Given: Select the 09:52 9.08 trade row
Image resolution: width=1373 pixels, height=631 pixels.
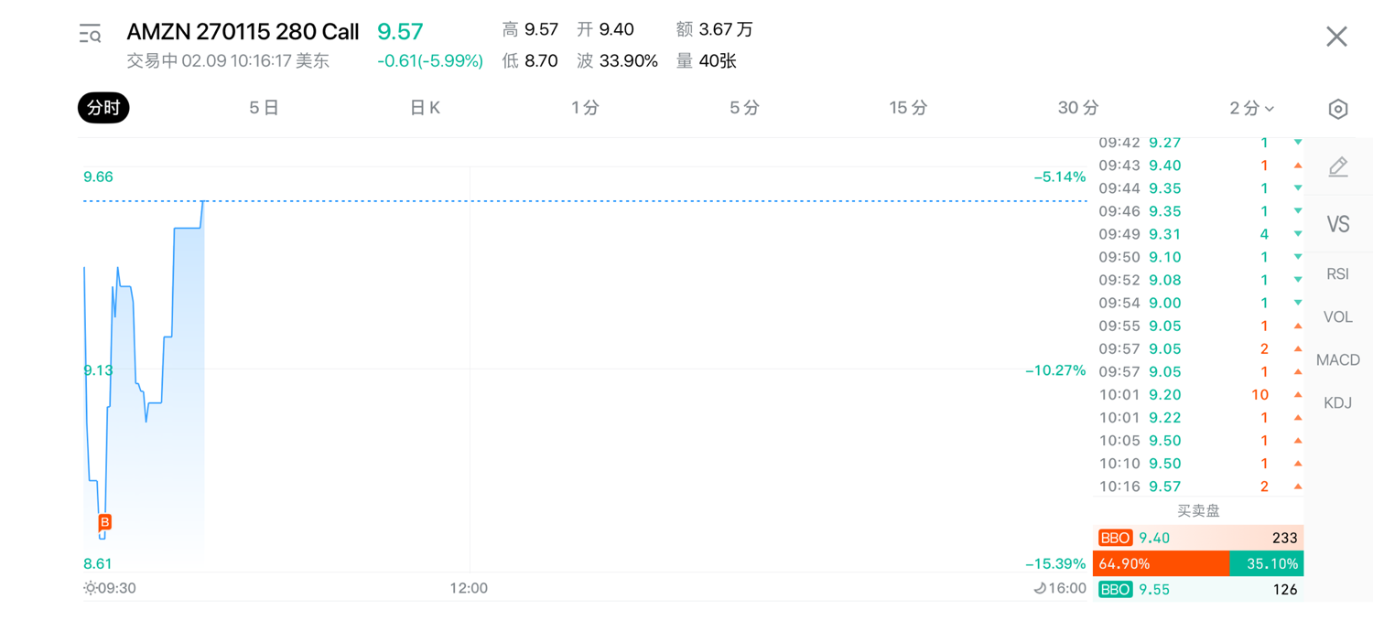Looking at the screenshot, I should point(1198,280).
